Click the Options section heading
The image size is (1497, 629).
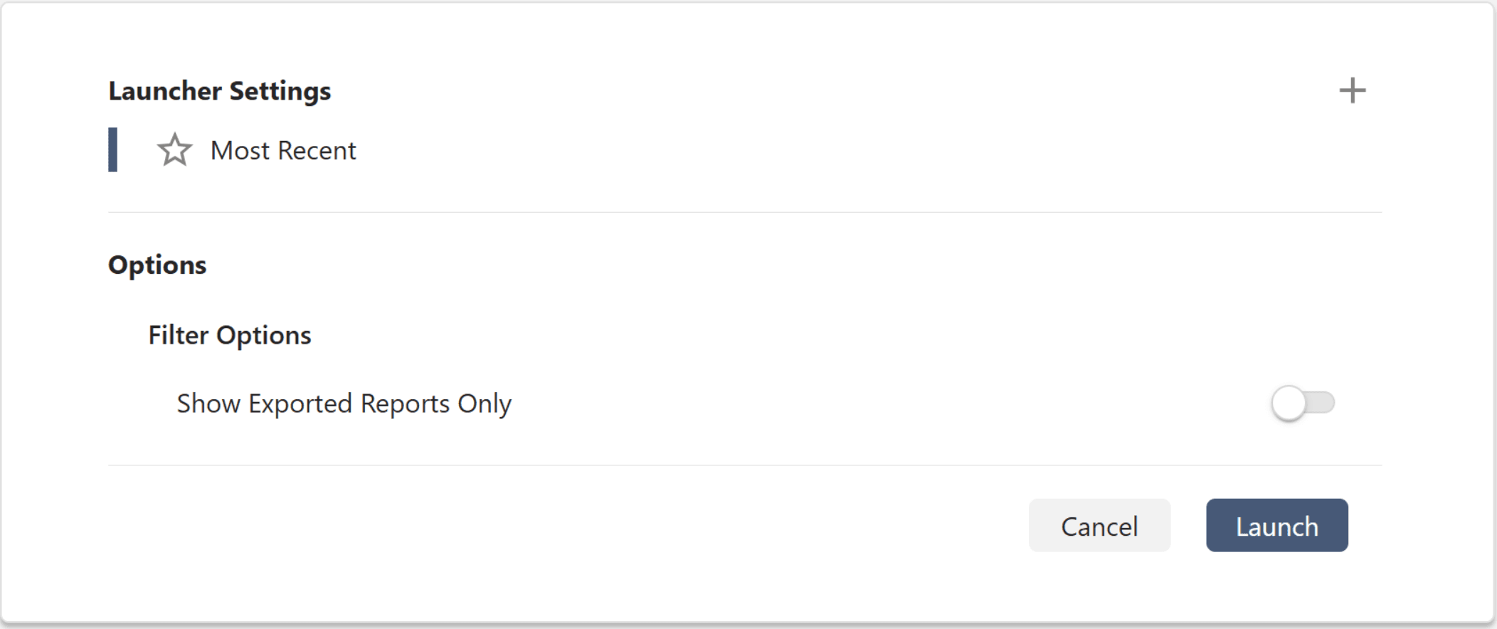(157, 265)
